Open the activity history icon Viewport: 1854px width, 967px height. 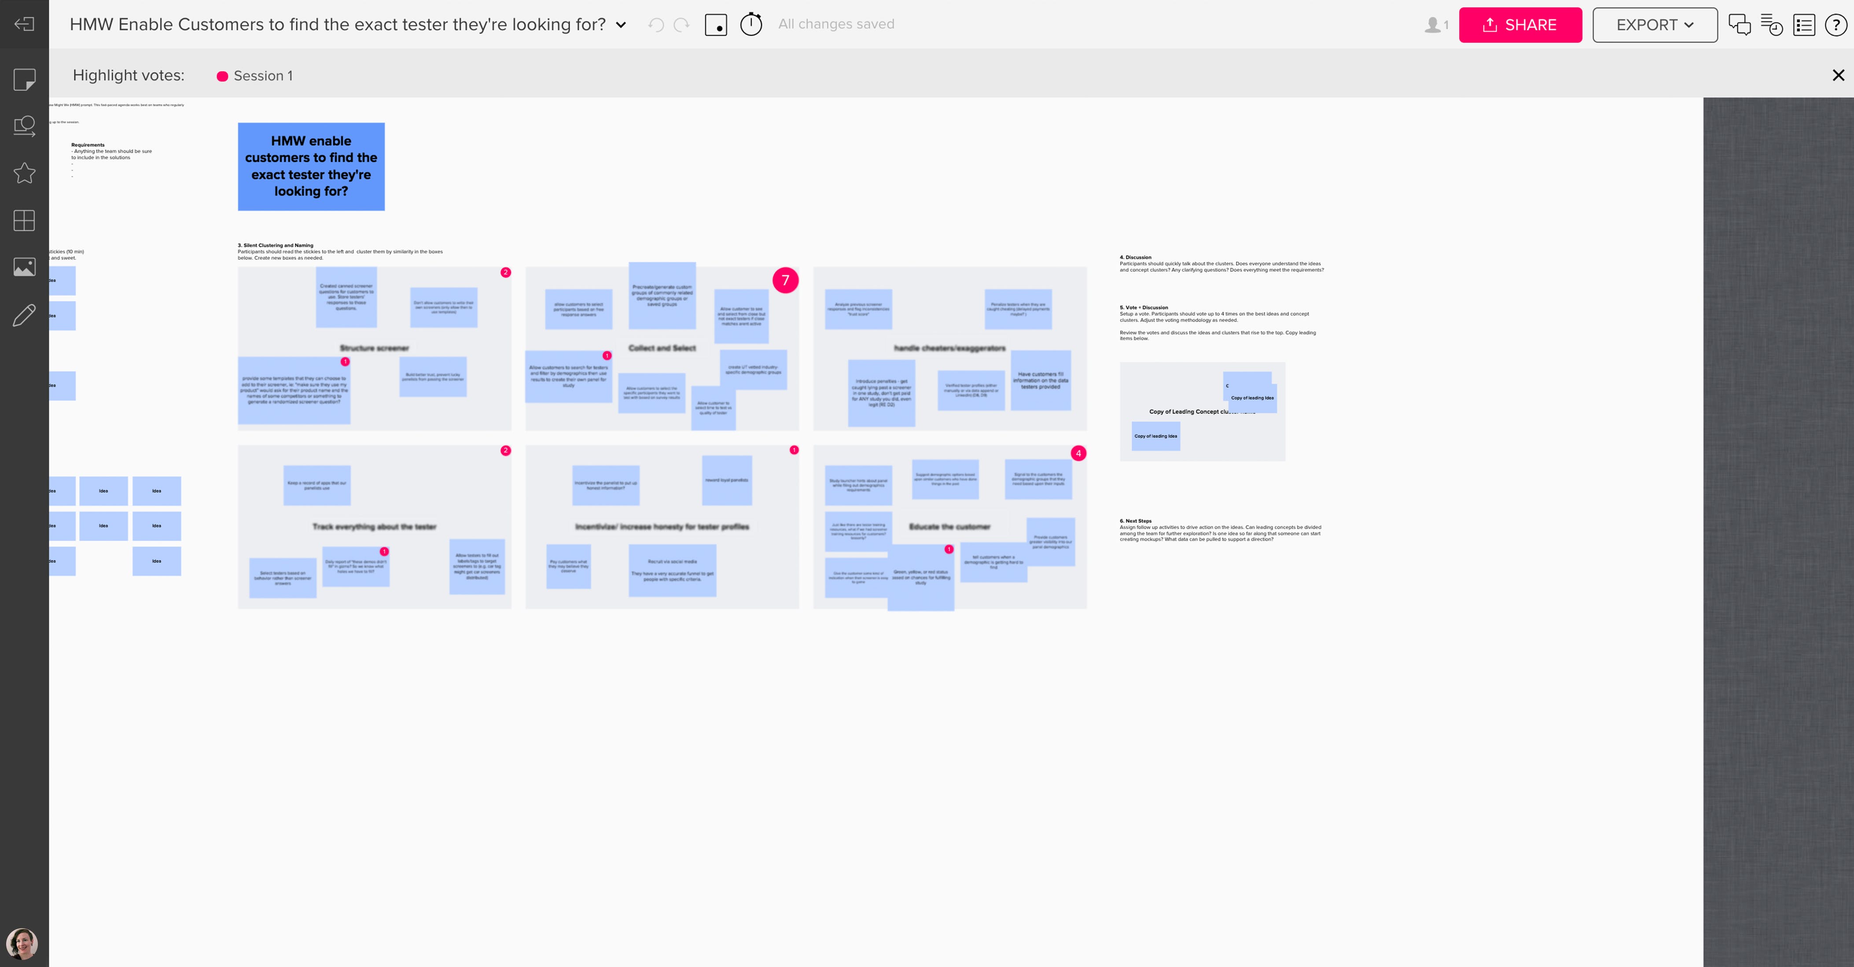point(1771,25)
